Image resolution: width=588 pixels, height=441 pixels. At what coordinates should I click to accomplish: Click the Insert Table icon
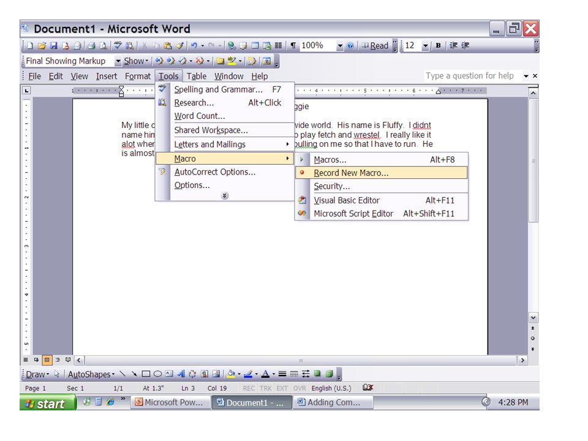(255, 46)
